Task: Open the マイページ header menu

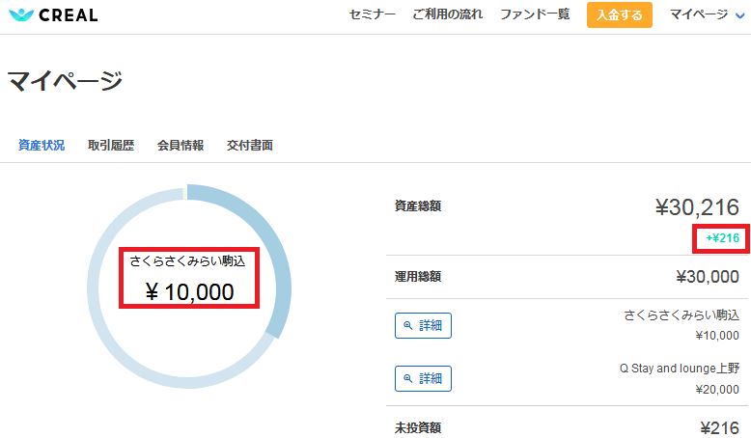Action: click(699, 14)
